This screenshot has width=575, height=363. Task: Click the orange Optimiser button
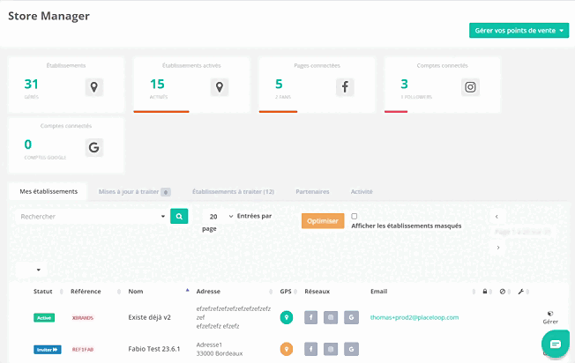point(323,221)
